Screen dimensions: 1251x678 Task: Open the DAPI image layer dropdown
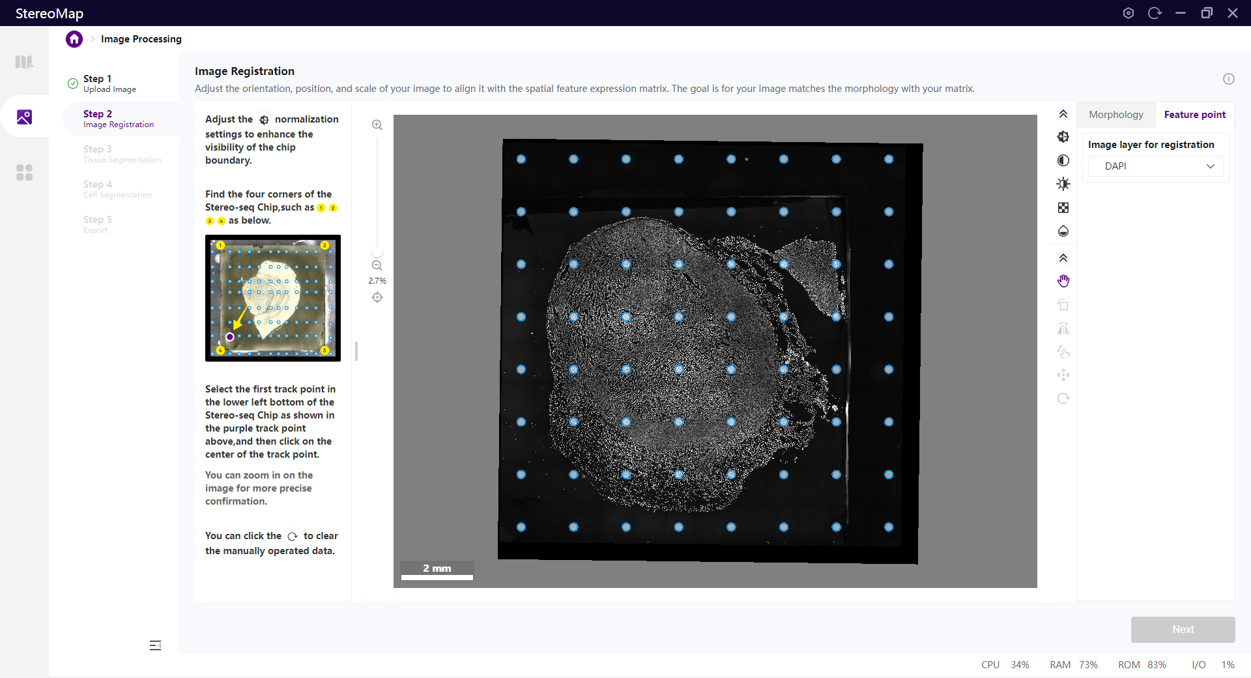click(x=1155, y=166)
